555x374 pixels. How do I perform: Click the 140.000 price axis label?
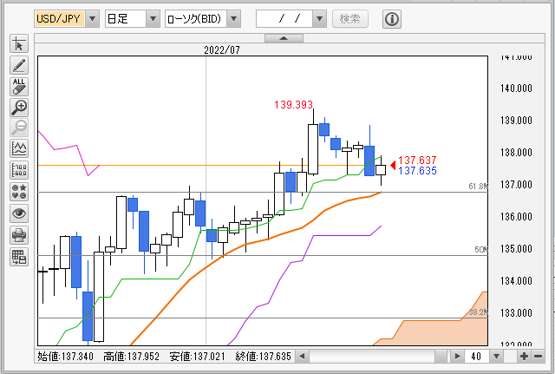(516, 89)
